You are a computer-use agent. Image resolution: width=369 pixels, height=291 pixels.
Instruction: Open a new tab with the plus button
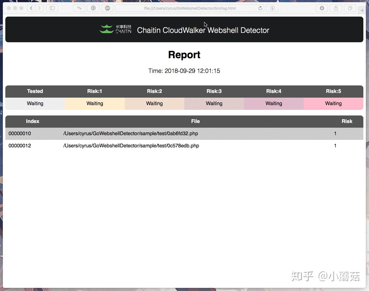pos(362,10)
